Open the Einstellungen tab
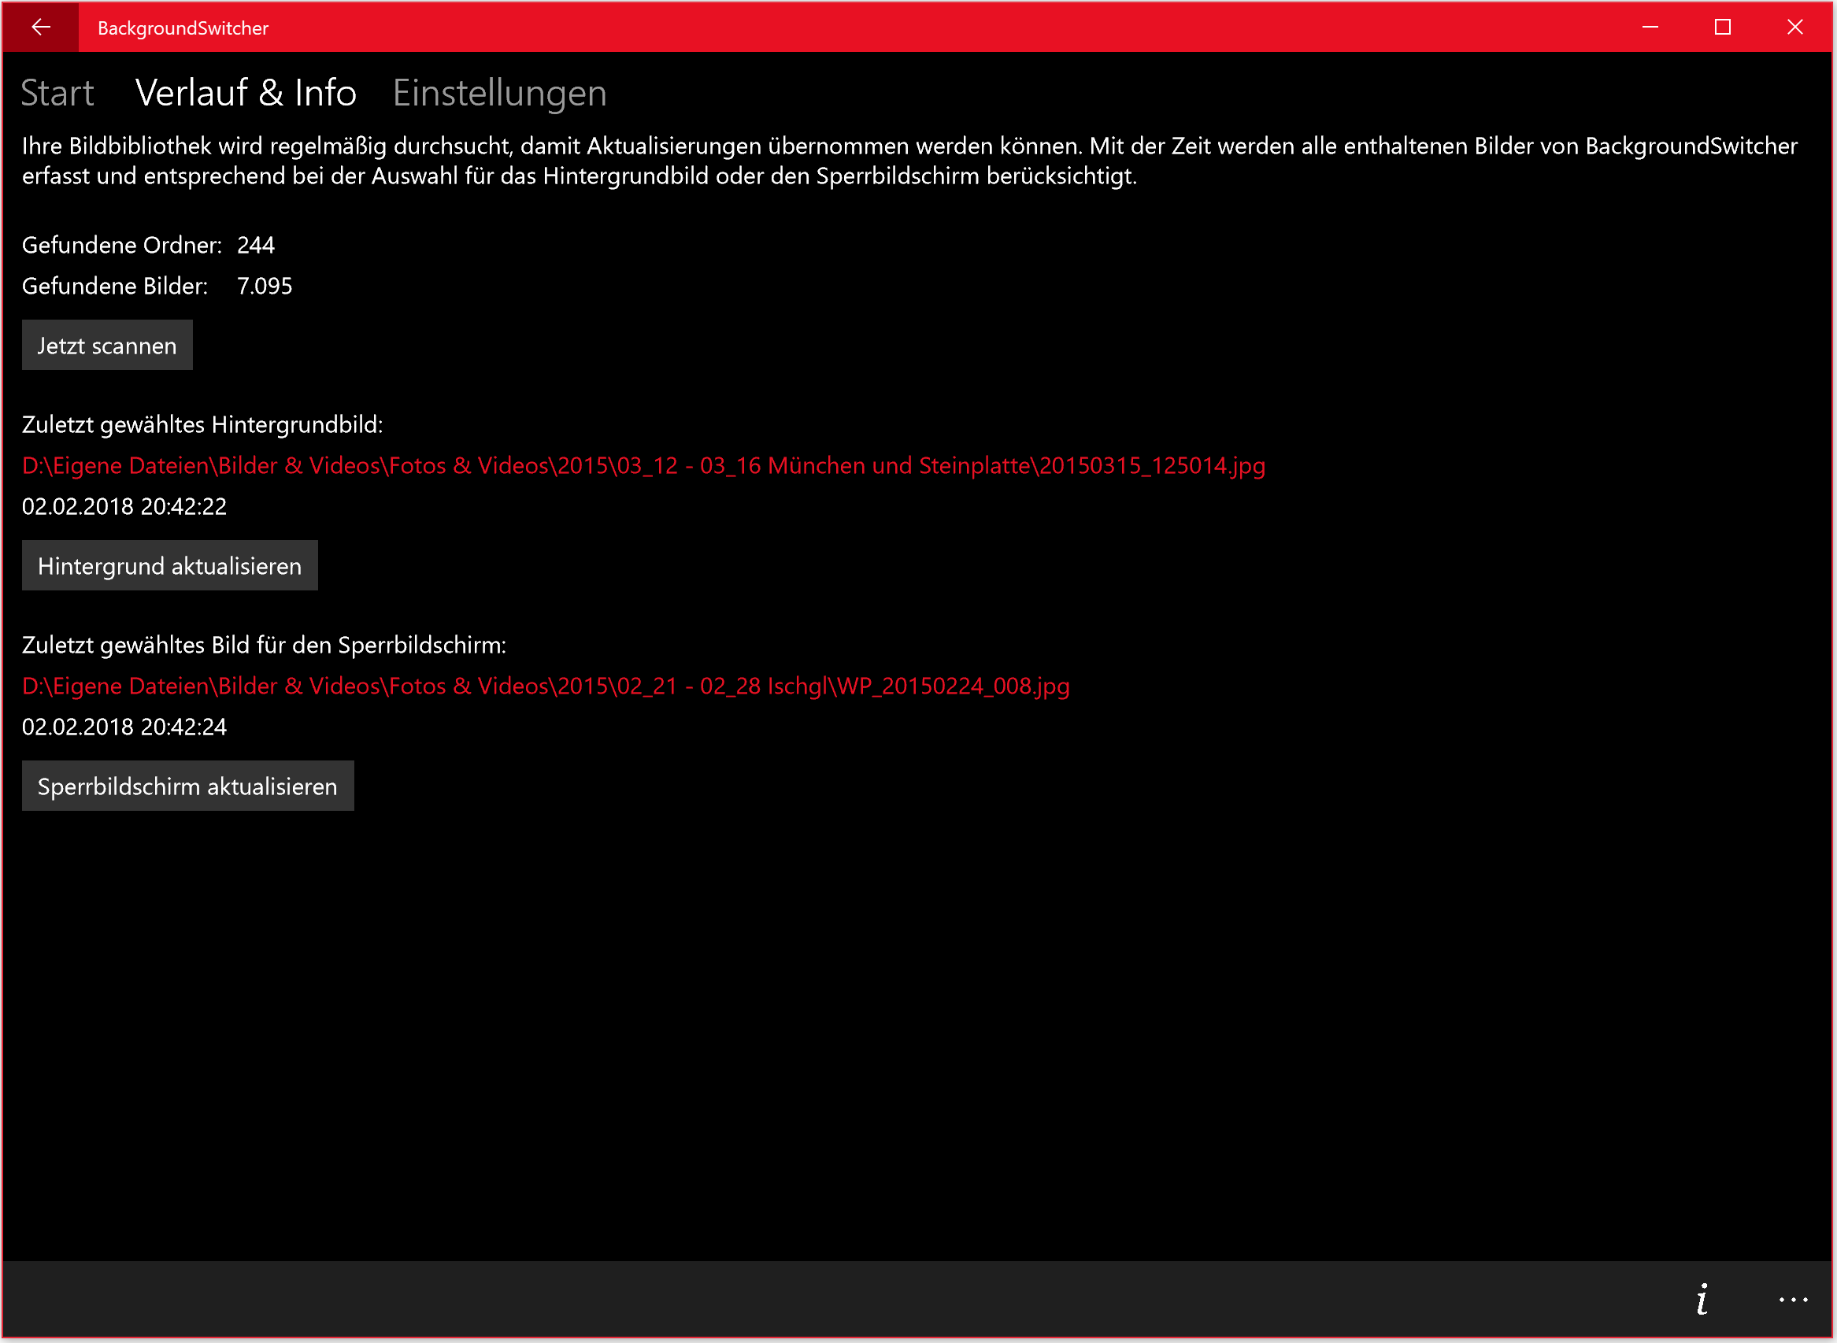 (x=499, y=93)
